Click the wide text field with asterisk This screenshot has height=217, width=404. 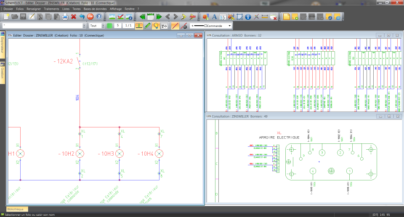point(43,26)
